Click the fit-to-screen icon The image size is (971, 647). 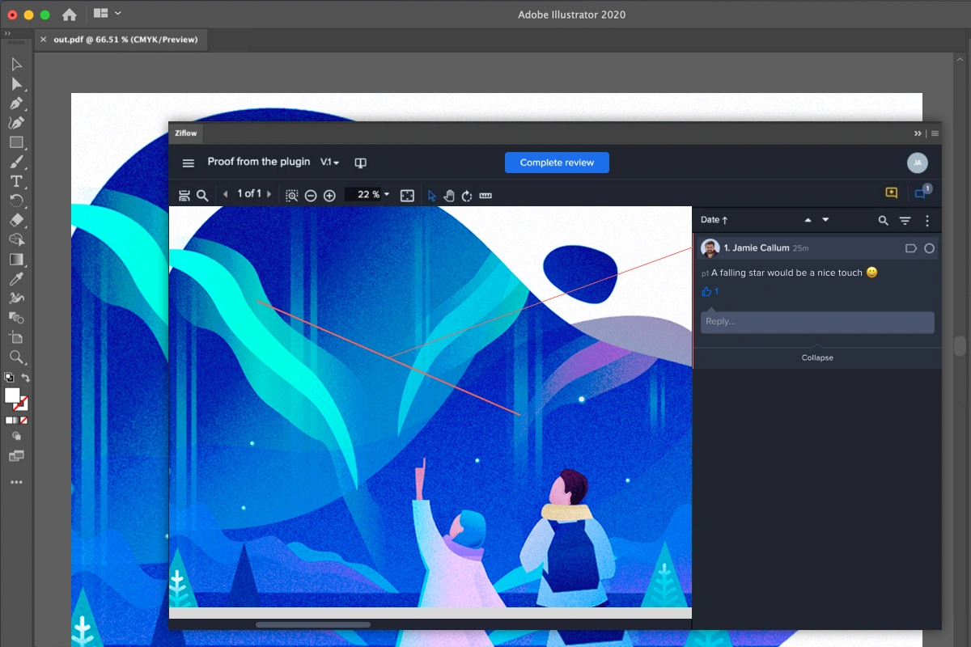pyautogui.click(x=407, y=196)
